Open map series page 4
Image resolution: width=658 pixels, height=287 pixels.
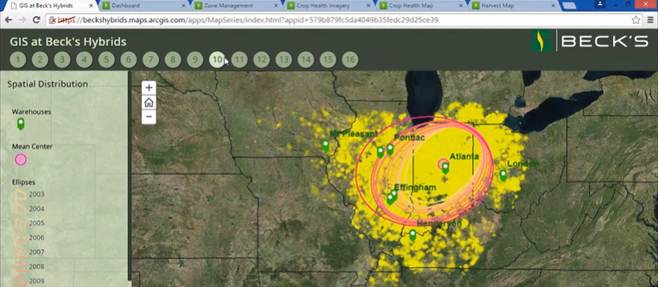pos(84,60)
